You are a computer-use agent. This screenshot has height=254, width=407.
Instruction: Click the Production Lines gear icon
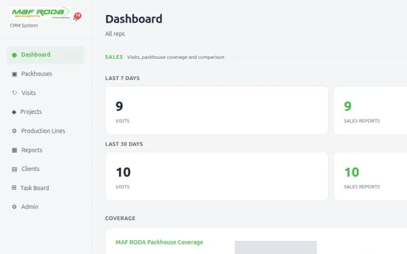click(x=14, y=131)
